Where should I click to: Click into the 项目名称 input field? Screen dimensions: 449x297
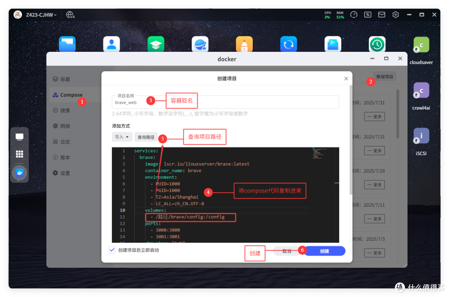pos(225,102)
